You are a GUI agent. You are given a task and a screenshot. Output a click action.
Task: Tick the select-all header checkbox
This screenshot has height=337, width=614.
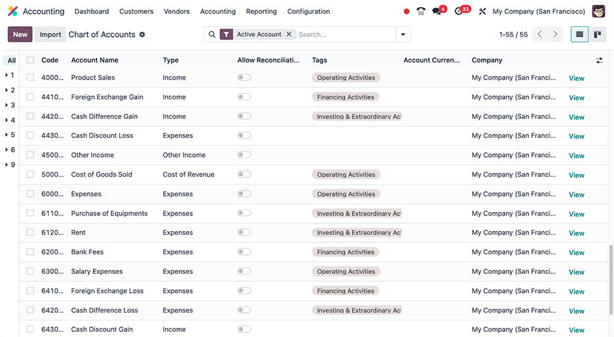pyautogui.click(x=30, y=60)
